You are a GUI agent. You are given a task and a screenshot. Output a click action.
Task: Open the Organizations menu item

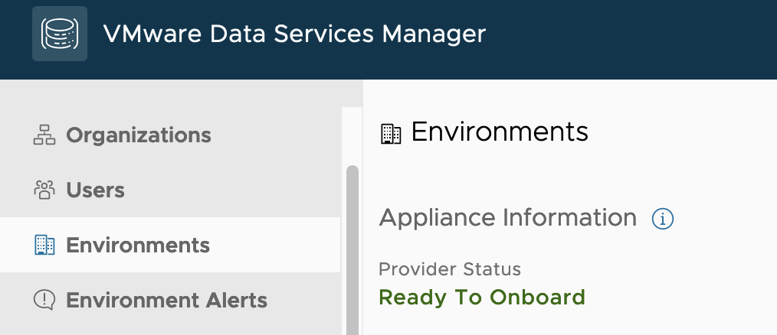139,135
